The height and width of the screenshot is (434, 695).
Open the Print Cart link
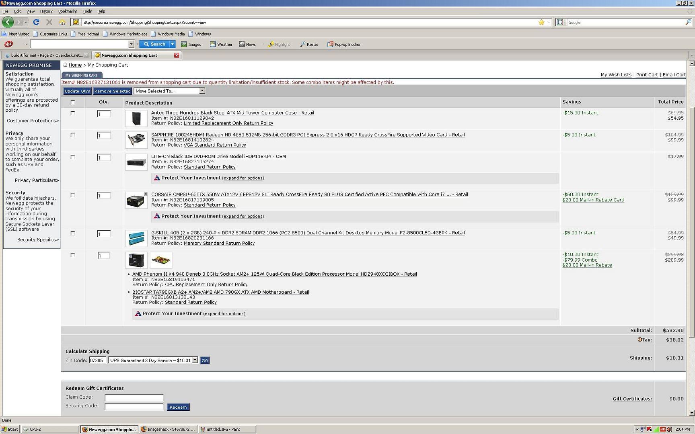tap(647, 75)
